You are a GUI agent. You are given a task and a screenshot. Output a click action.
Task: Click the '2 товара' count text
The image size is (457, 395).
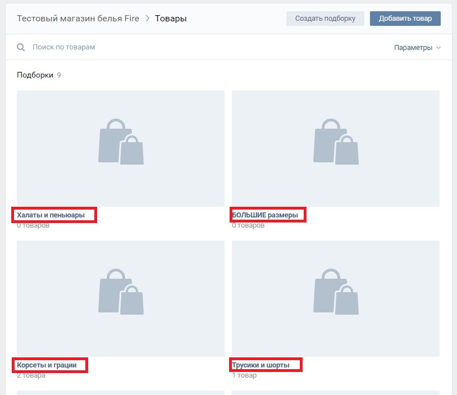(x=31, y=375)
